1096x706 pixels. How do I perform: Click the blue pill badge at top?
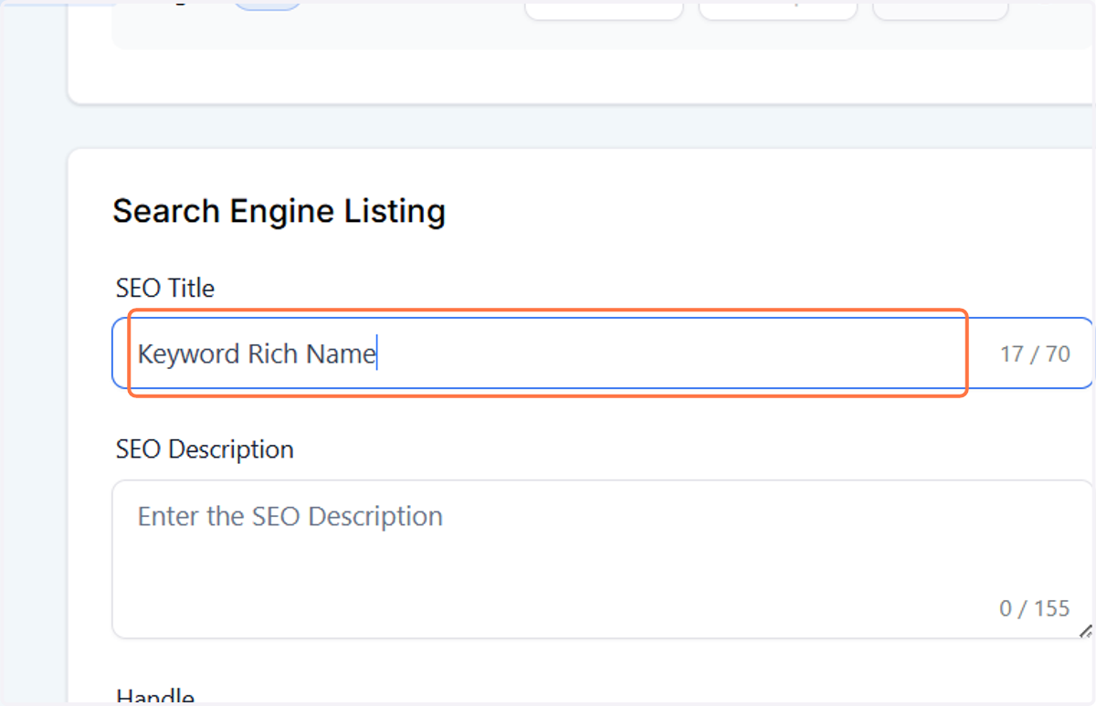coord(268,5)
